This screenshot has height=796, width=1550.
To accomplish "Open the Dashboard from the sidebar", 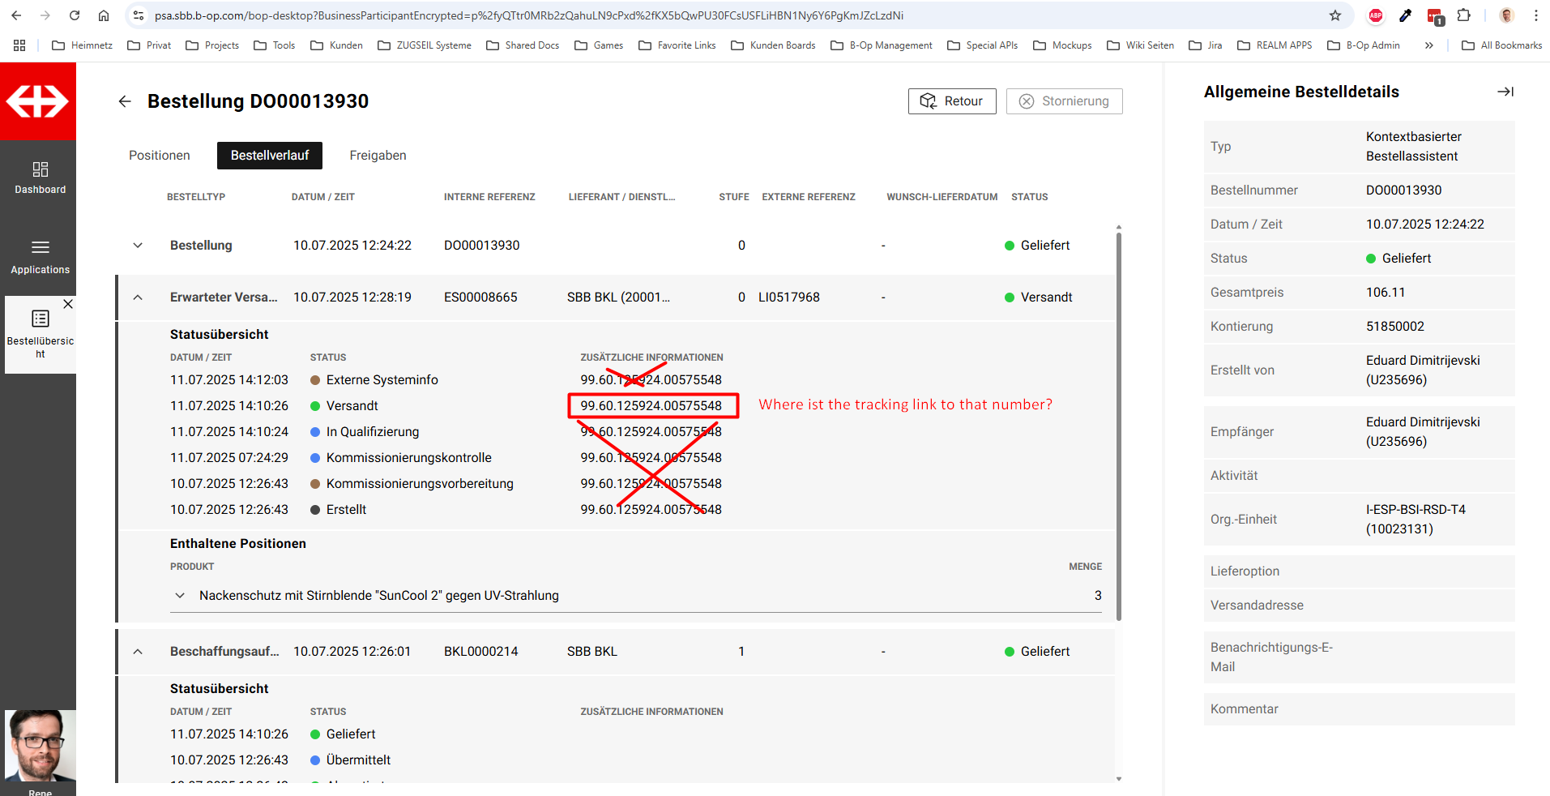I will click(40, 178).
